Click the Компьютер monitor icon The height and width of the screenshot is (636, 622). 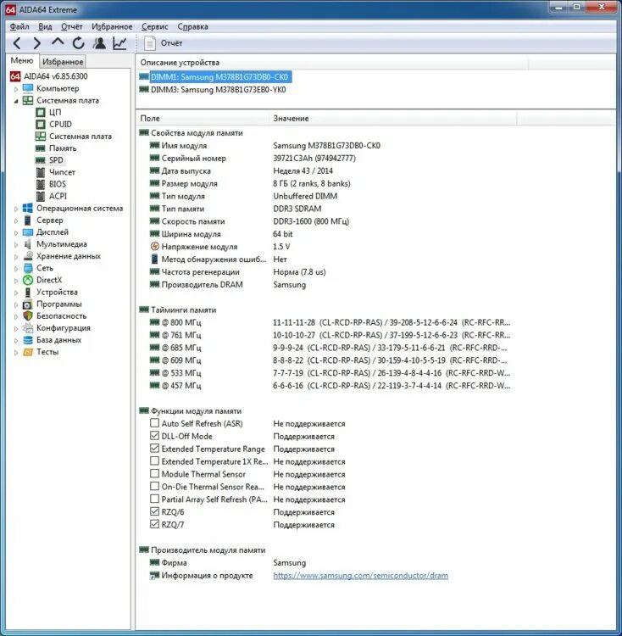[28, 88]
